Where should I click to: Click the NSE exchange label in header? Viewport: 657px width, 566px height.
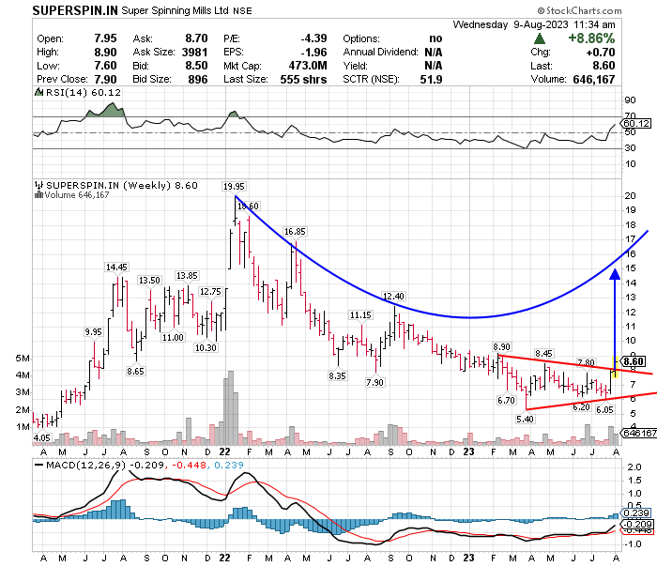242,11
